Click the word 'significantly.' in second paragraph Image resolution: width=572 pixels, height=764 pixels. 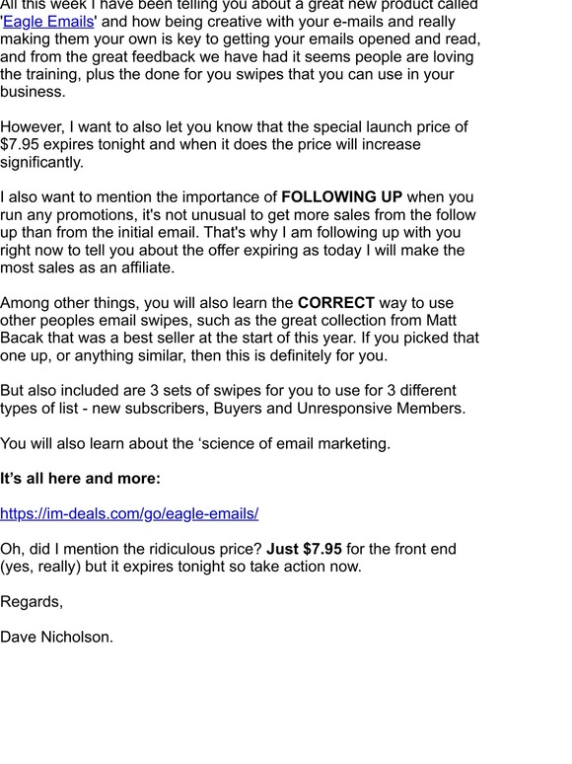coord(41,162)
